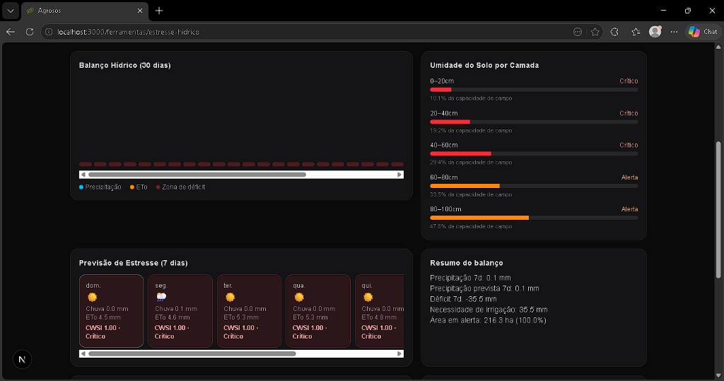Click the Alerta label for 80–100cm layer

pos(630,209)
